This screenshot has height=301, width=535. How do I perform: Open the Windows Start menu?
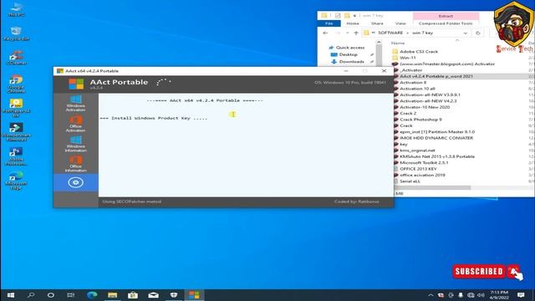11,295
